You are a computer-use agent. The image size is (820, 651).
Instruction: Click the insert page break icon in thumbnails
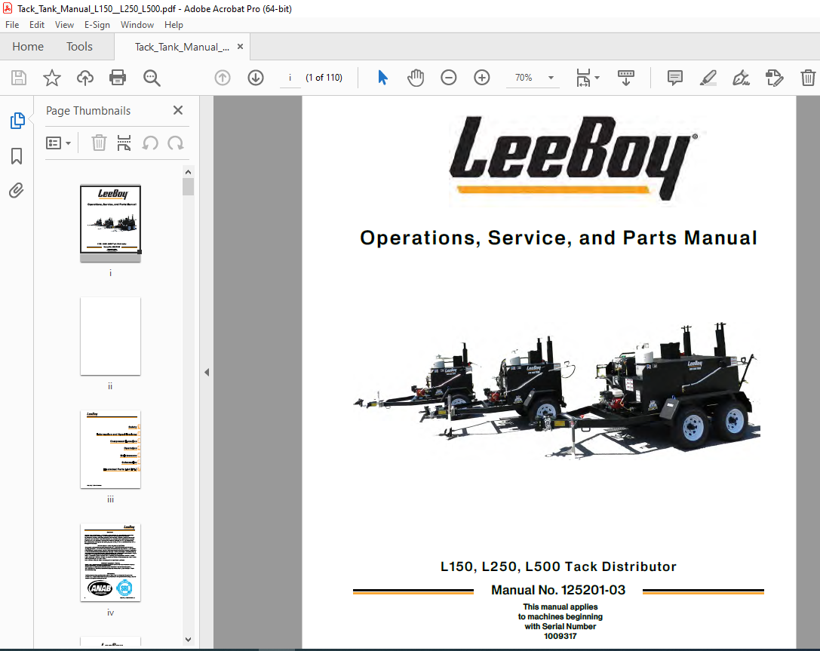(124, 143)
